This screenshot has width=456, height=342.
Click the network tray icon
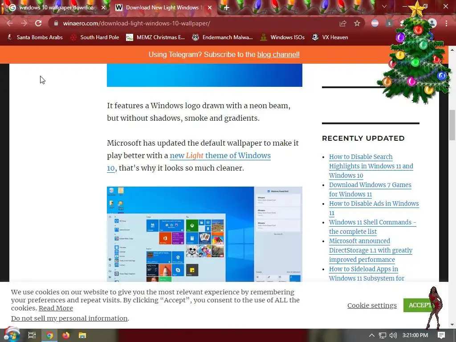(x=383, y=335)
